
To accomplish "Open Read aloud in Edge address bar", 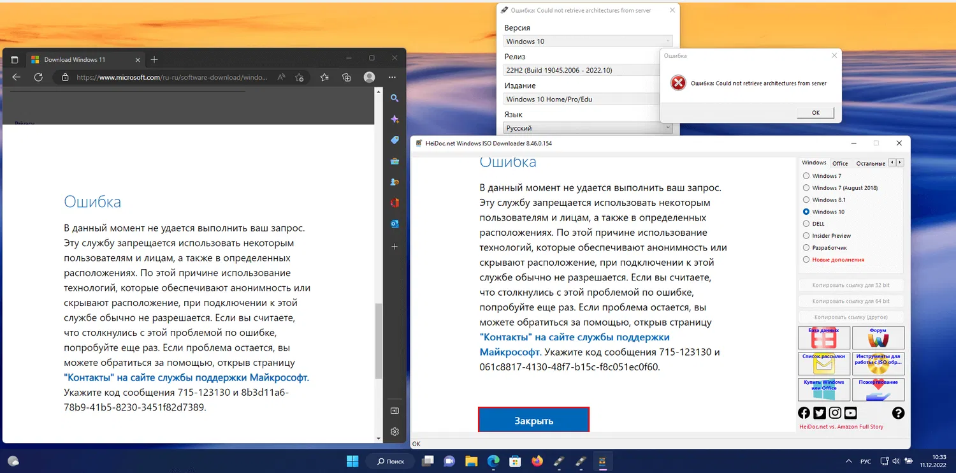I will (282, 77).
